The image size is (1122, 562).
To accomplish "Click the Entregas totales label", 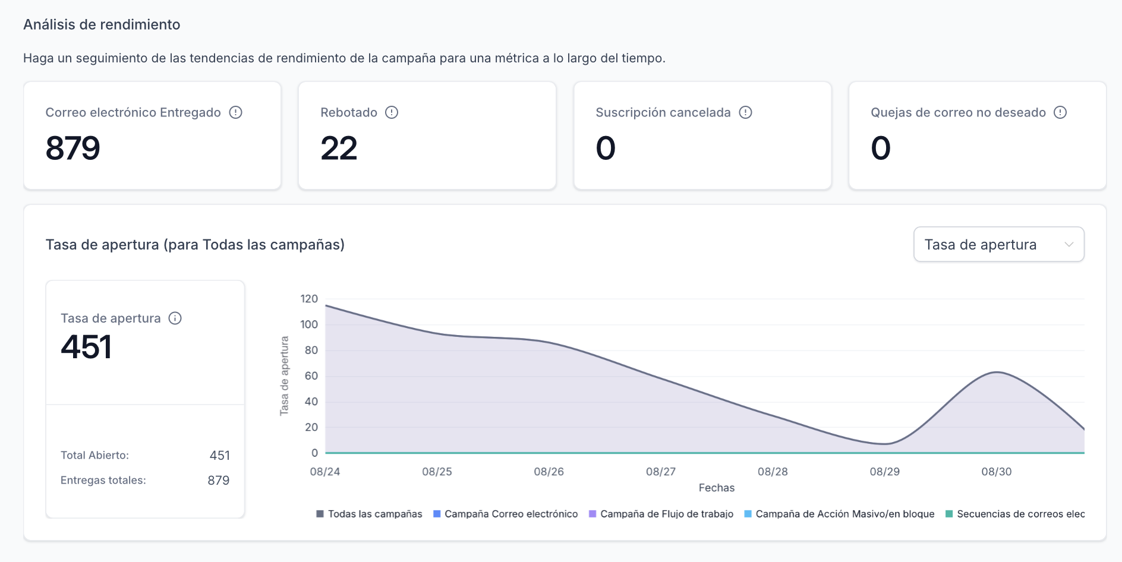I will [x=103, y=480].
